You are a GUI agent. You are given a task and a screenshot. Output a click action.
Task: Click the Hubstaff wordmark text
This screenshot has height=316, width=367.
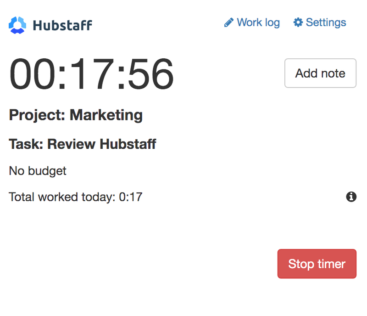tap(62, 25)
